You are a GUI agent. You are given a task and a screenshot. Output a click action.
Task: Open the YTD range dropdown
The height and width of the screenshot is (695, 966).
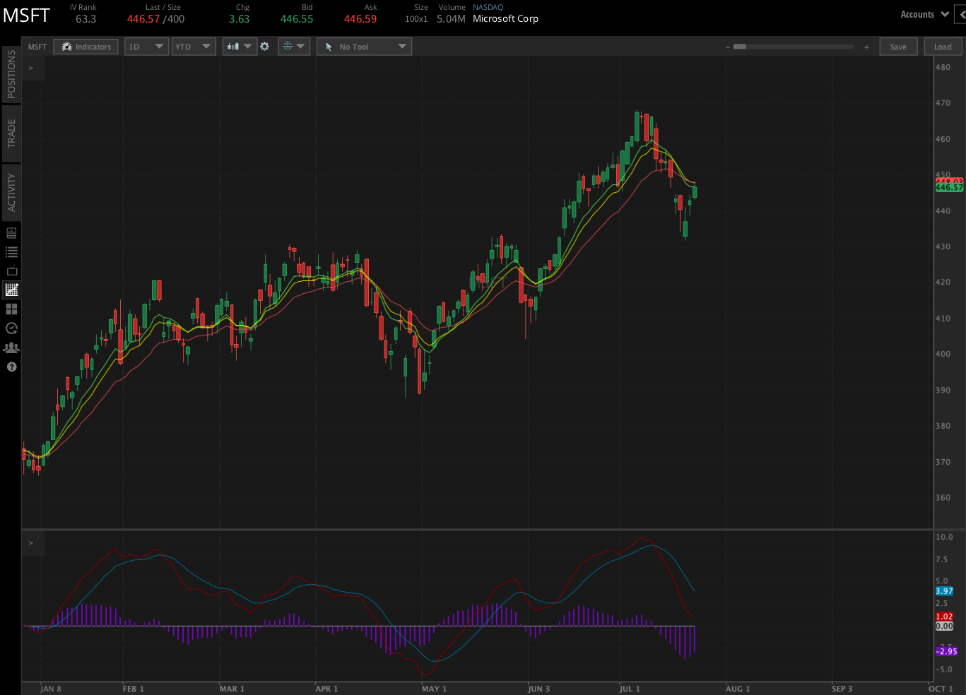[193, 46]
